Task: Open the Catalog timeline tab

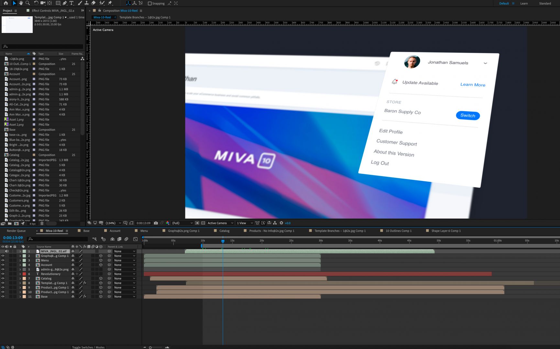Action: click(224, 231)
